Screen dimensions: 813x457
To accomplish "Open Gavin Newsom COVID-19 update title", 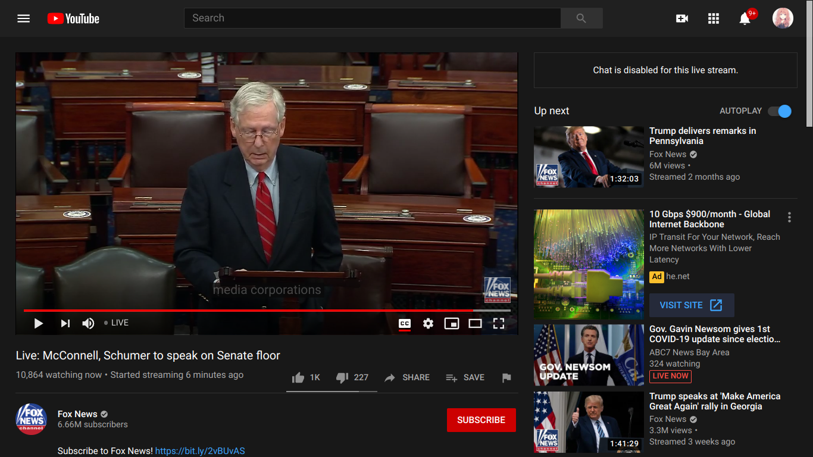I will point(714,334).
